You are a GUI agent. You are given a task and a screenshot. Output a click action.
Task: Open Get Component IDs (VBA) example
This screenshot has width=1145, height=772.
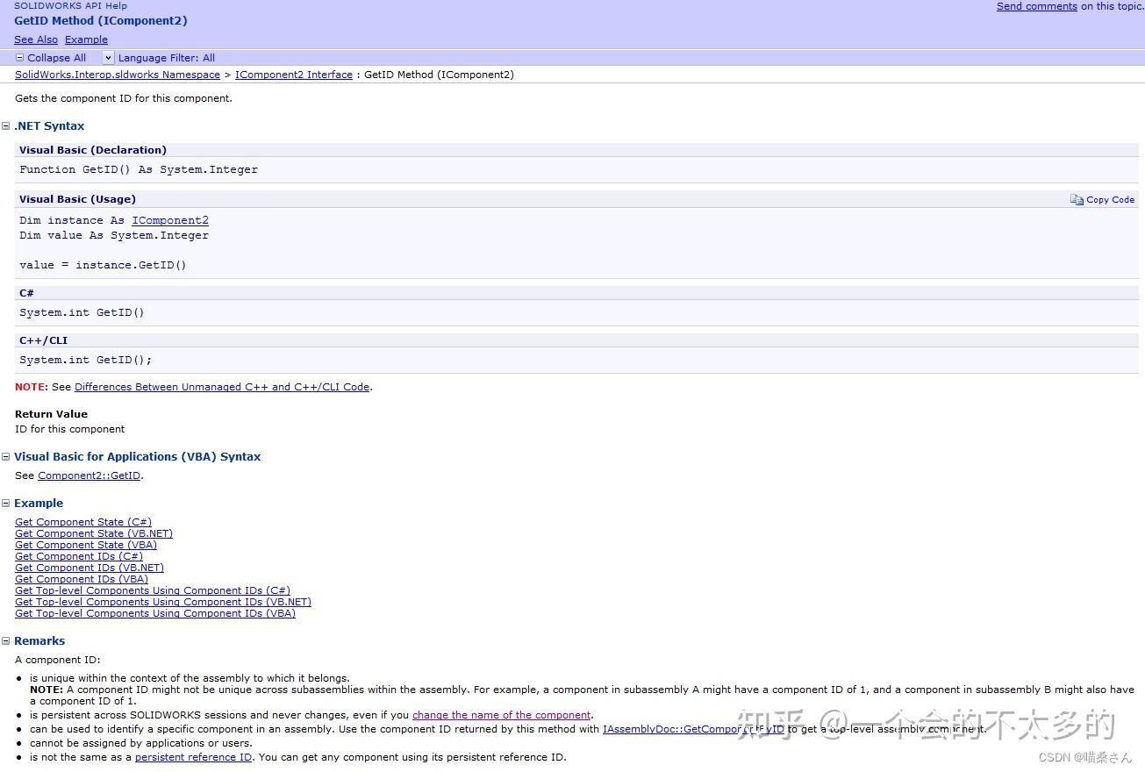(x=82, y=579)
